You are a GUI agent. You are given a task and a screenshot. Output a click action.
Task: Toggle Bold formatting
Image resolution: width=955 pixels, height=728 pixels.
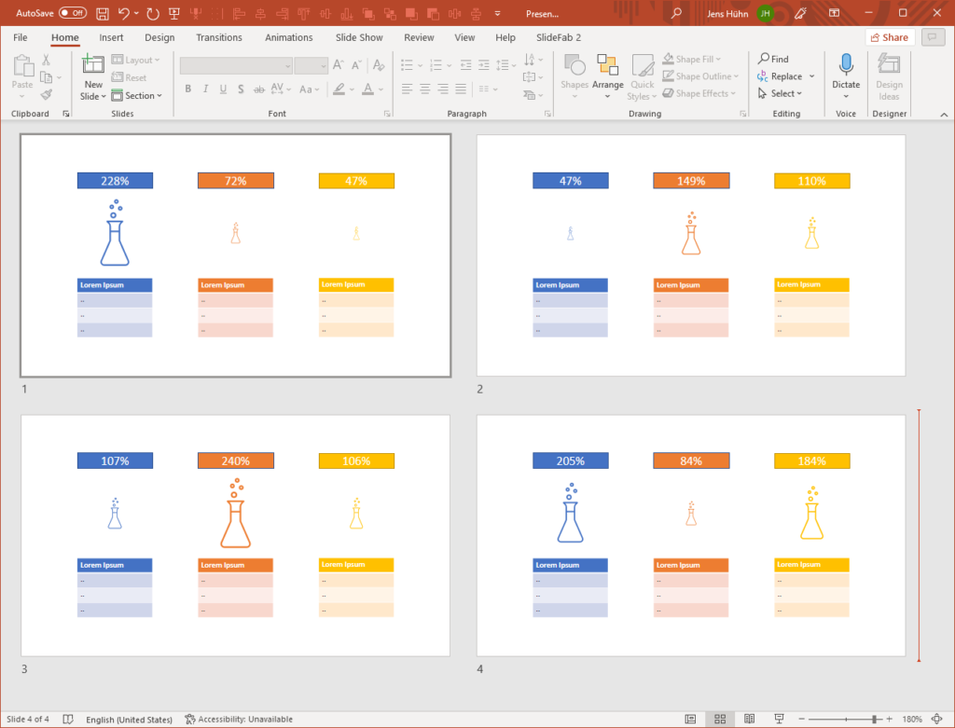click(188, 89)
